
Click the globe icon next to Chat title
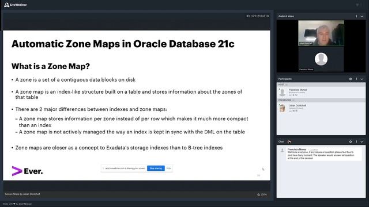289,141
